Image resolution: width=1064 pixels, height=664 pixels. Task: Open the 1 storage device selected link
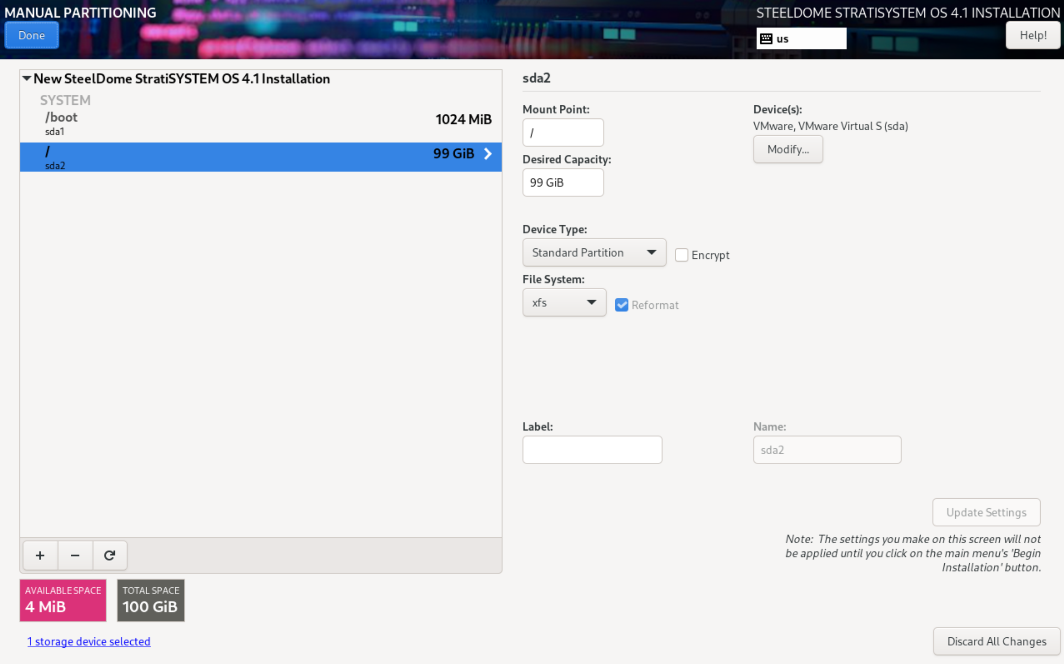point(89,642)
